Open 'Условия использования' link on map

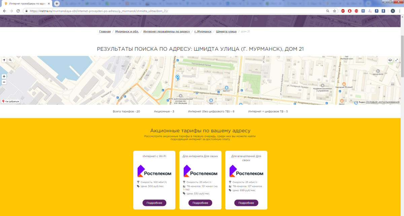pos(383,102)
